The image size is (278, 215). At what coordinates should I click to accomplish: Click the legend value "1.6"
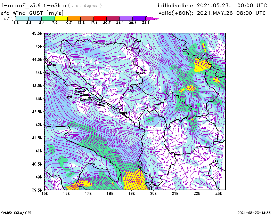[x=16, y=23]
